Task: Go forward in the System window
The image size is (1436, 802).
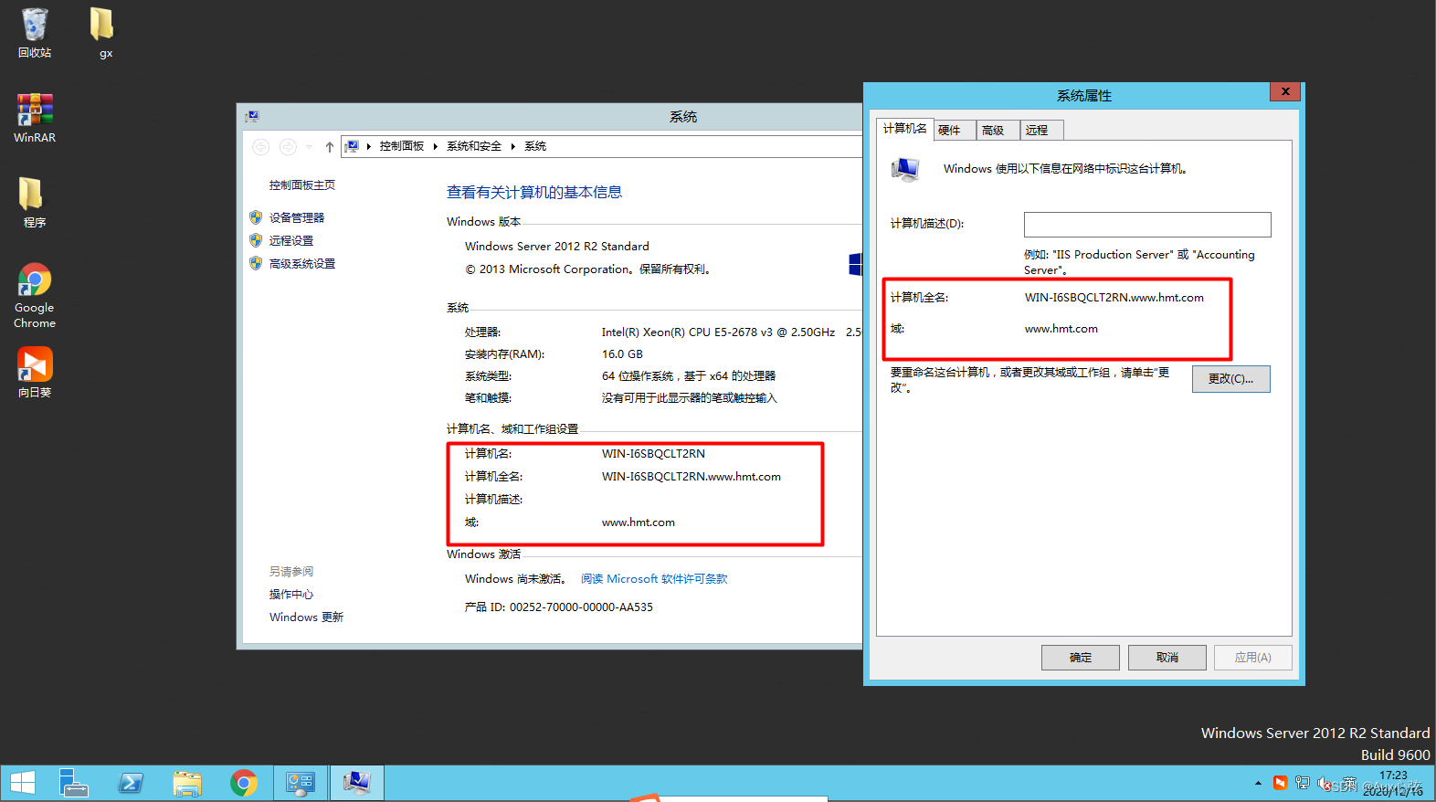Action: 288,146
